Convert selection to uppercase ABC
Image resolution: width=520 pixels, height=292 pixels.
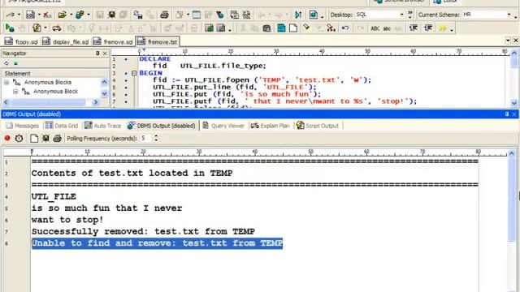375,28
